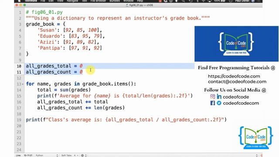Viewport: 279px width, 157px height.
Task: Click the 'Susan' dictionary key
Action: tap(47, 30)
